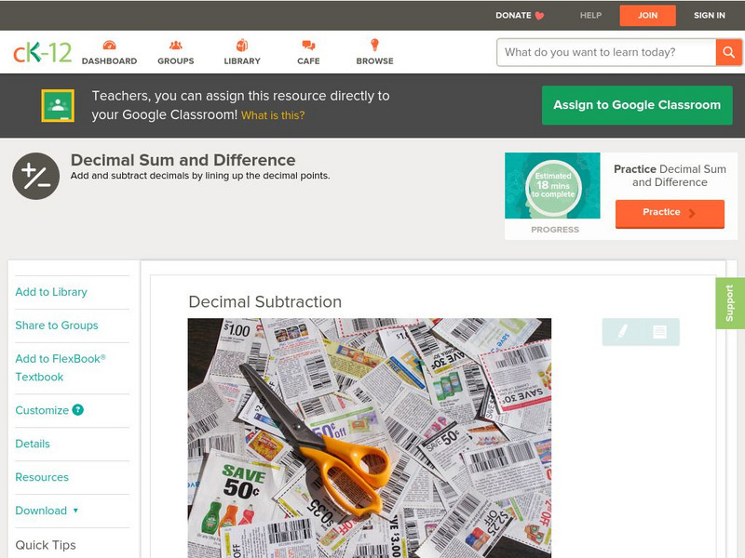
Task: Expand the Download dropdown arrow
Action: [x=75, y=511]
